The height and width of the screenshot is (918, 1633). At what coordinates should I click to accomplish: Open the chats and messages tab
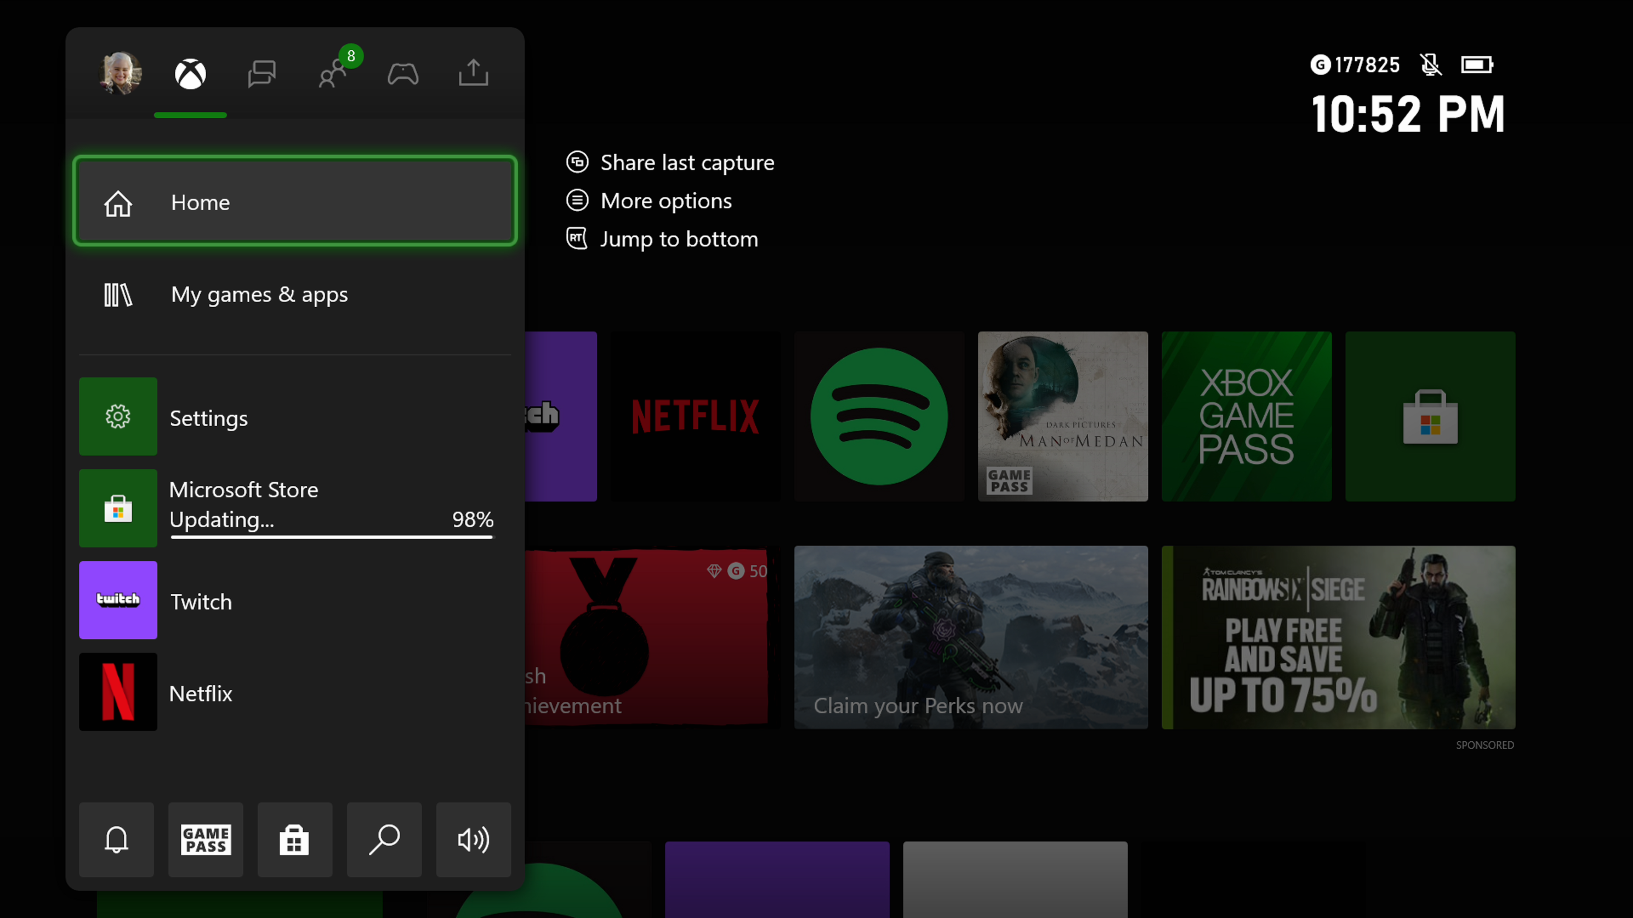click(261, 74)
